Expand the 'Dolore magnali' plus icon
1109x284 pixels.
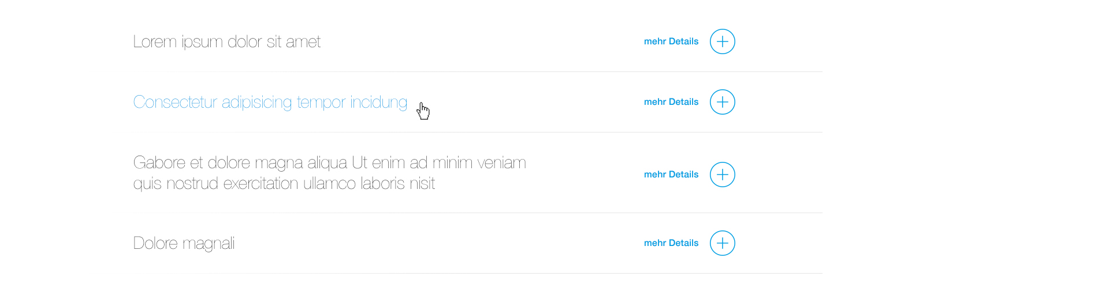coord(722,243)
